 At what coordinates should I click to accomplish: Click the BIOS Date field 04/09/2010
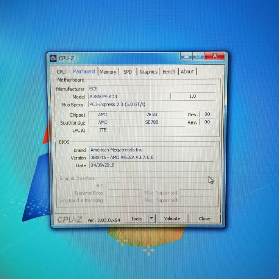[x=151, y=165]
